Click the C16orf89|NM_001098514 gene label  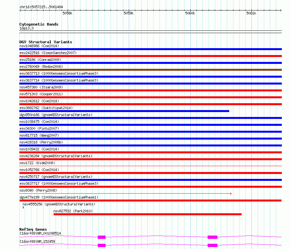[40, 233]
